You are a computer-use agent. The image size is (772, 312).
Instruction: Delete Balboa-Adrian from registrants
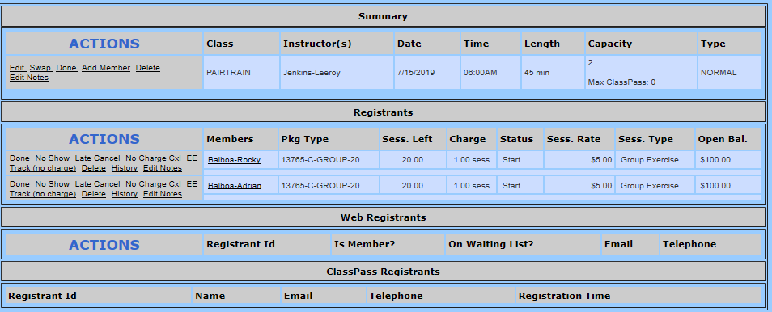94,194
